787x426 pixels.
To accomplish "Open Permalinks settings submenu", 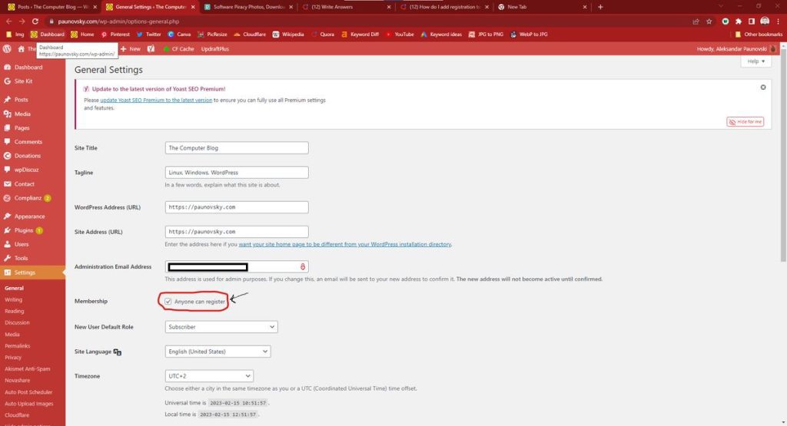I will (x=17, y=346).
